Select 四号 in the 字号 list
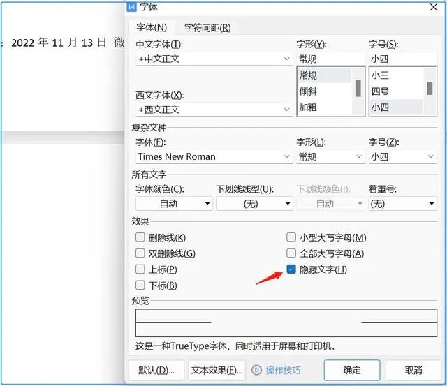The image size is (447, 386). [x=396, y=91]
